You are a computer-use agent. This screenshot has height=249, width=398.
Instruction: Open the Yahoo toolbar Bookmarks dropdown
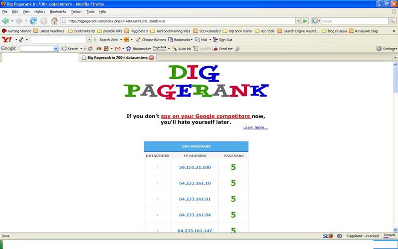[x=180, y=40]
